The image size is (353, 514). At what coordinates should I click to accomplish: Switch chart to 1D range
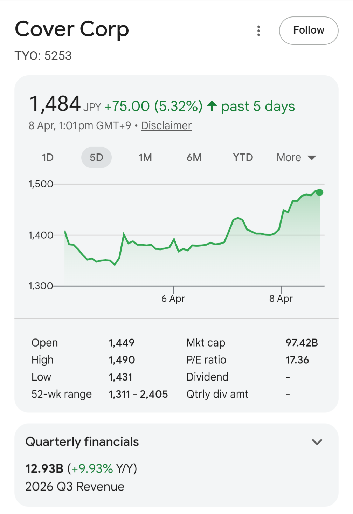[x=48, y=158]
